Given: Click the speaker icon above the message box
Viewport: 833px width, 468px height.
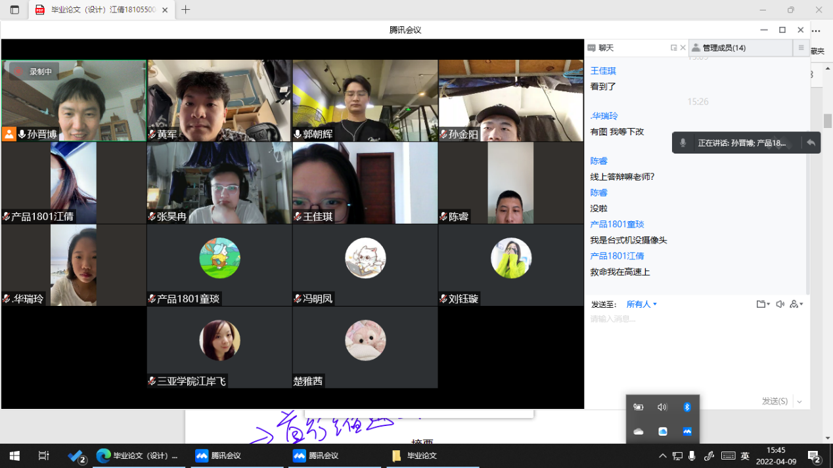Looking at the screenshot, I should [x=780, y=304].
